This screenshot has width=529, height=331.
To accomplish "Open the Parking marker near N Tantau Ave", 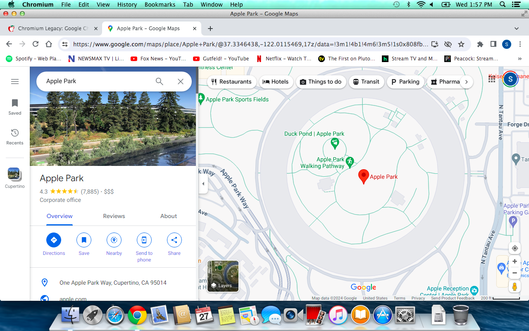I will (513, 222).
